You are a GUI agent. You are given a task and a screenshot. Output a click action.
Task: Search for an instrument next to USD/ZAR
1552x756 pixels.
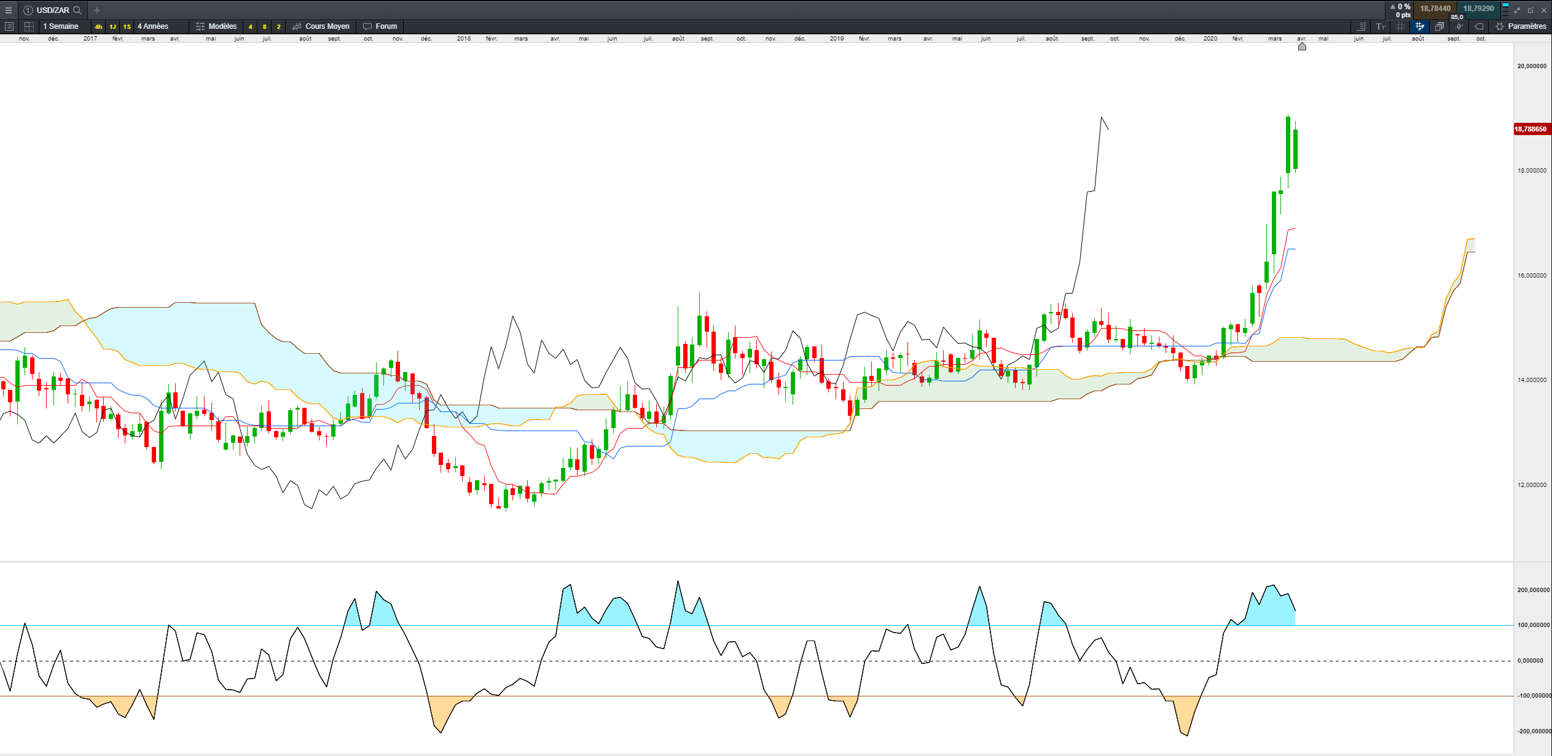click(x=77, y=10)
